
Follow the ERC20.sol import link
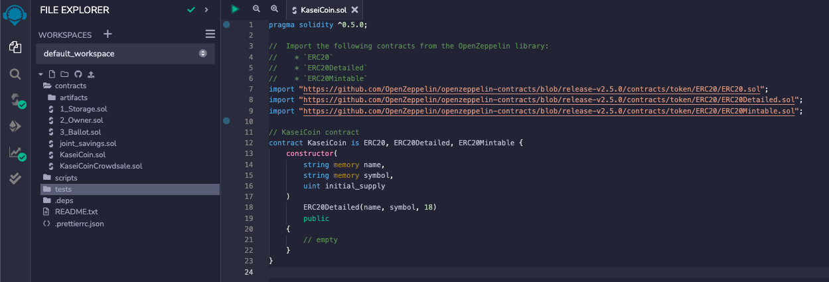click(533, 89)
